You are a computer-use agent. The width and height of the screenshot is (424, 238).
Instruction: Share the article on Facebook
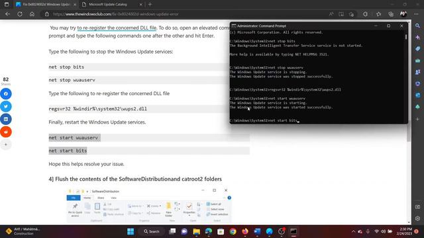[6, 94]
